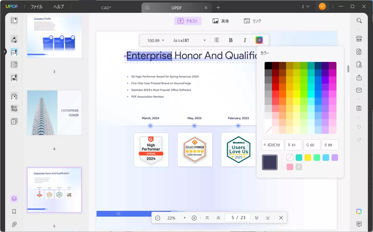Open the comments chat icon
373x232 pixels.
pyautogui.click(x=359, y=224)
